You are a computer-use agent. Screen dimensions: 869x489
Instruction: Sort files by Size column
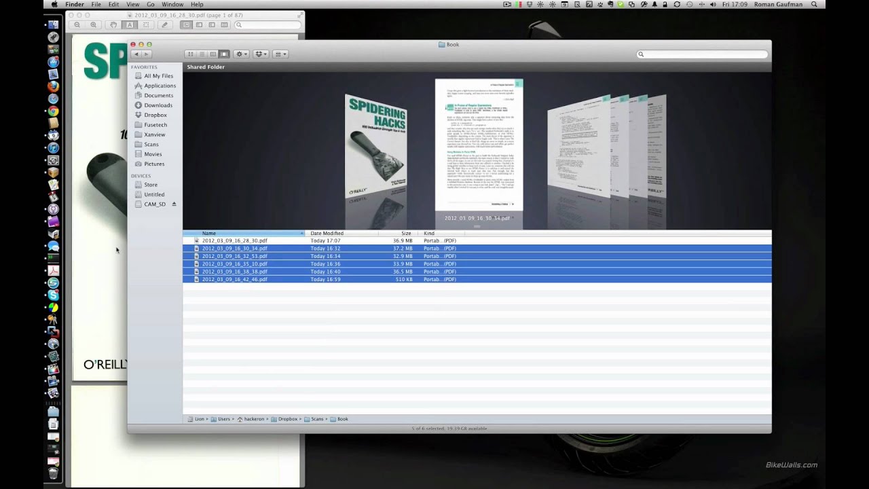396,233
